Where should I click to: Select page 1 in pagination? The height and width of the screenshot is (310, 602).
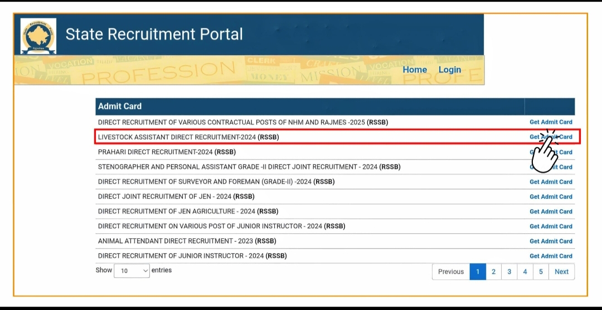pos(478,272)
